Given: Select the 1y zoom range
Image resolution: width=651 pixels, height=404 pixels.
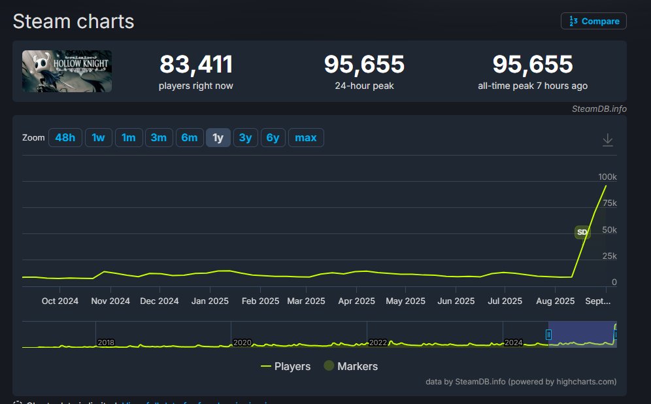Looking at the screenshot, I should click(x=218, y=138).
